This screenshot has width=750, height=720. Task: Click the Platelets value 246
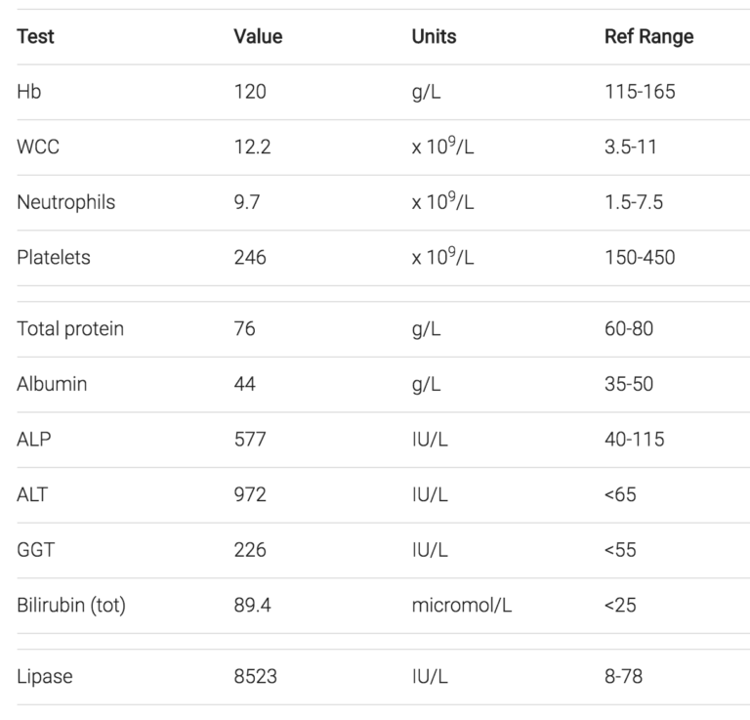(x=250, y=258)
